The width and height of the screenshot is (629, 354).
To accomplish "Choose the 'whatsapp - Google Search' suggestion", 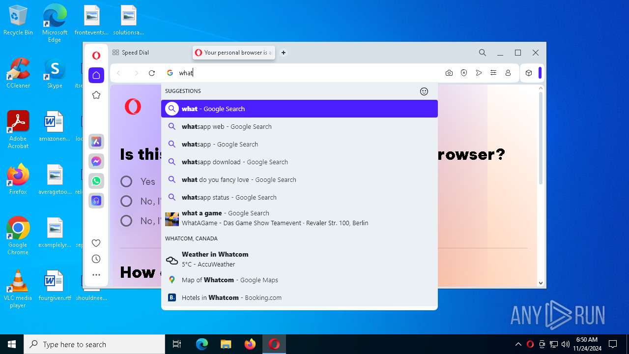I will click(299, 144).
